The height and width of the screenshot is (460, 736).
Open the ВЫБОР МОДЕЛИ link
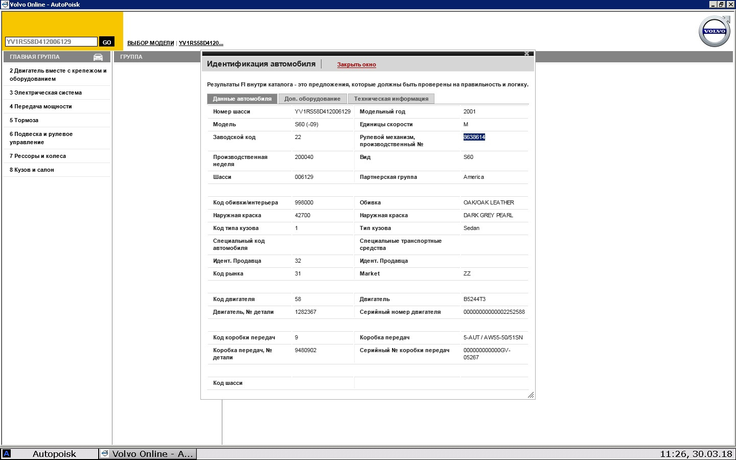coord(150,43)
